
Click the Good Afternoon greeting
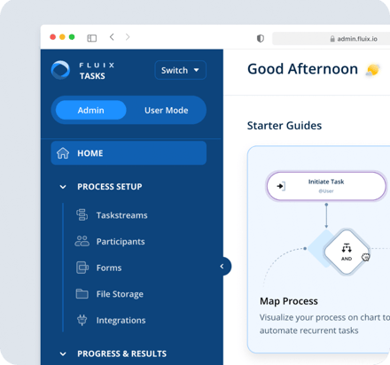302,69
